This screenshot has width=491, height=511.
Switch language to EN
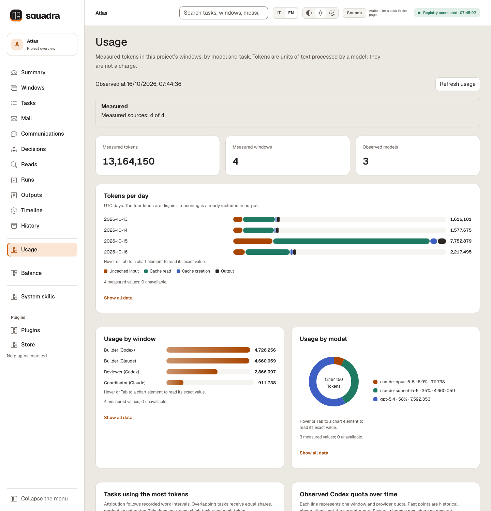click(x=291, y=13)
